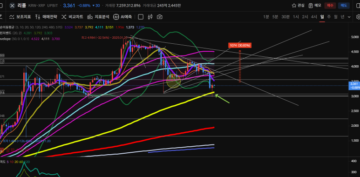This screenshot has width=360, height=177.
Task: Open chart settings gear icon
Action: (358, 17)
